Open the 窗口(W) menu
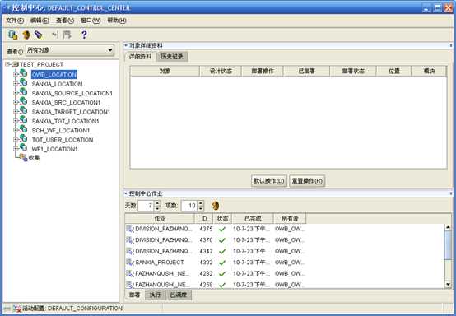The width and height of the screenshot is (456, 316). [x=91, y=21]
